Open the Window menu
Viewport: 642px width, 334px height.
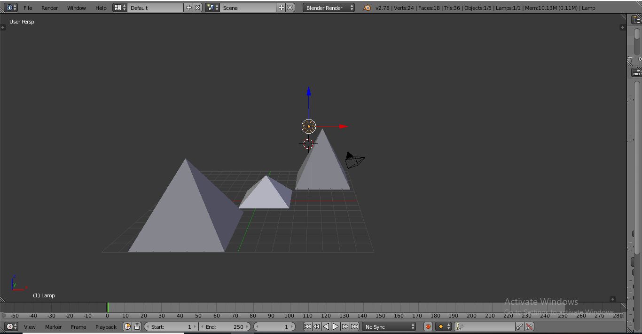pos(76,8)
